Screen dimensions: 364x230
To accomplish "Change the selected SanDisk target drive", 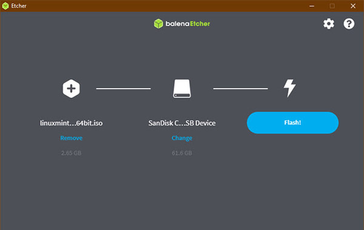I will [182, 138].
